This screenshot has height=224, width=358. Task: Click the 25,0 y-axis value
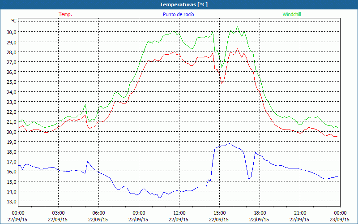tap(12, 82)
